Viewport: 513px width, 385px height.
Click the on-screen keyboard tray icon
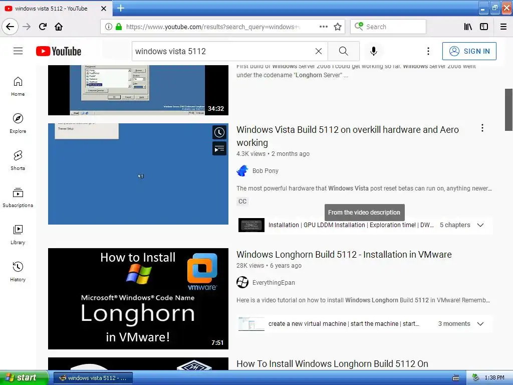coord(456,378)
